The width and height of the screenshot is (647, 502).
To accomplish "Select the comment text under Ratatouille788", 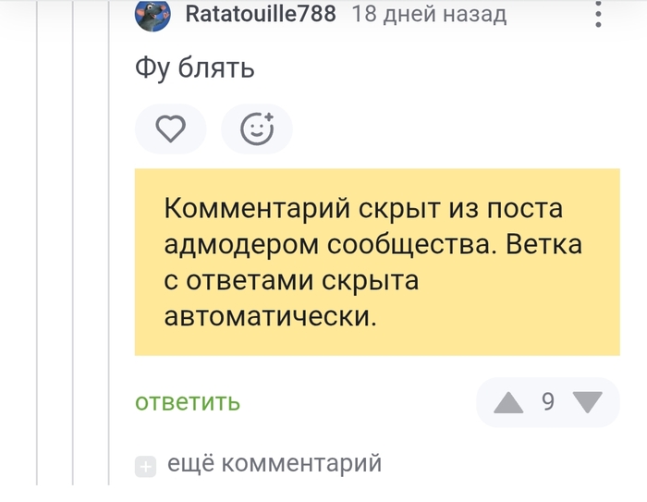I will (195, 68).
